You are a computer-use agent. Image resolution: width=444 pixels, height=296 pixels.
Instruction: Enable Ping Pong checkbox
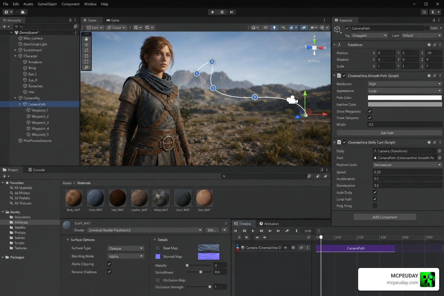tap(375, 206)
